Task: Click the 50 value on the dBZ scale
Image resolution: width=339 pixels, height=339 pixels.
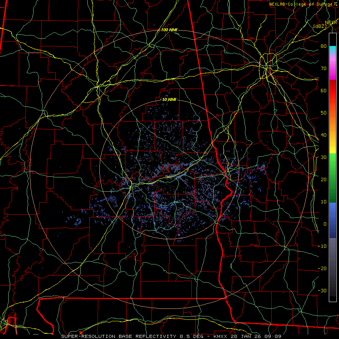Action: tap(324, 113)
